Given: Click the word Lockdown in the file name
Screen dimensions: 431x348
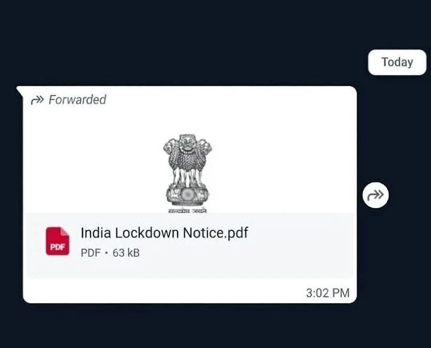Looking at the screenshot, I should pos(147,233).
